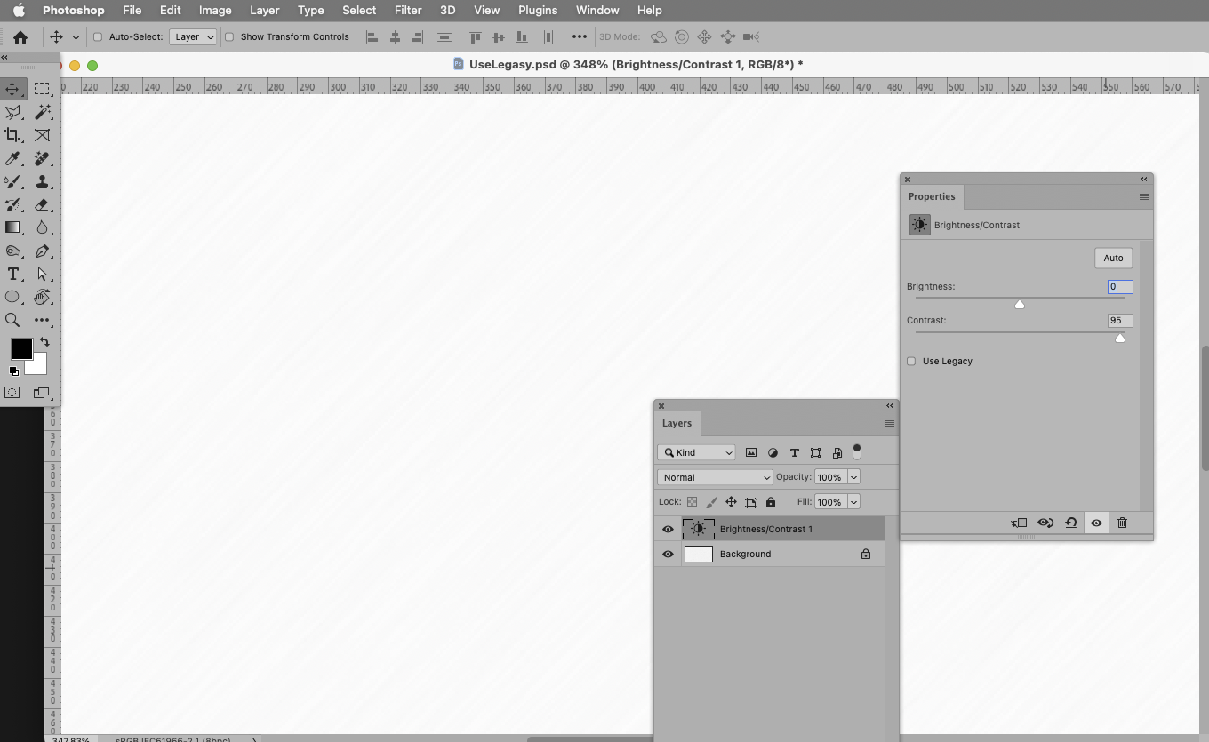Select the Clone Stamp tool
Image resolution: width=1209 pixels, height=742 pixels.
click(42, 181)
